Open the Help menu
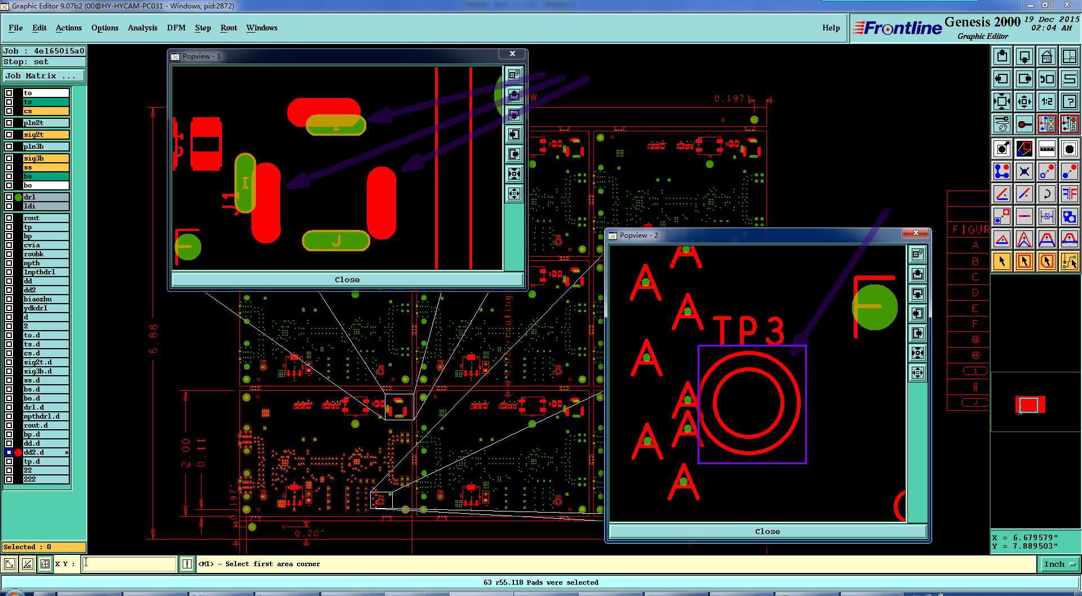Image resolution: width=1082 pixels, height=596 pixels. 831,28
